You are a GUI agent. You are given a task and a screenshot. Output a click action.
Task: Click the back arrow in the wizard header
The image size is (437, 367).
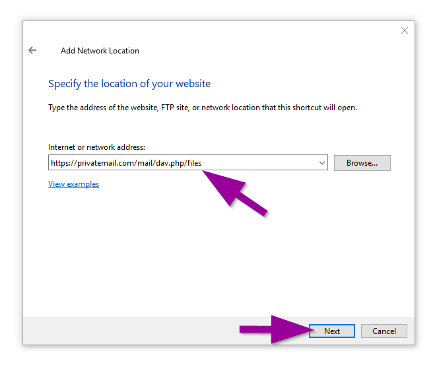point(32,50)
